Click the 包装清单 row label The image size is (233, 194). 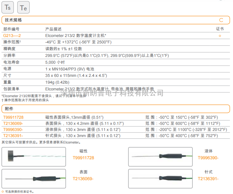coord(12,89)
